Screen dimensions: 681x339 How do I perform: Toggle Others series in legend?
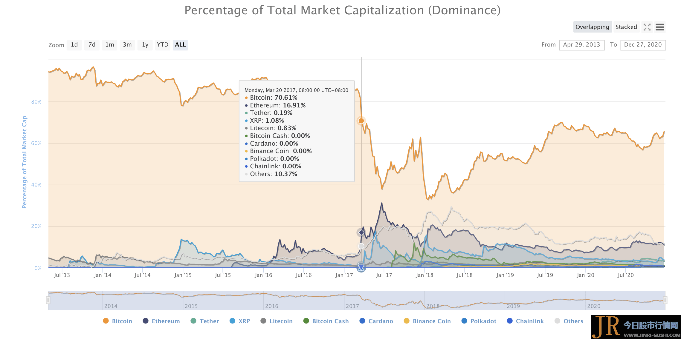(x=569, y=321)
